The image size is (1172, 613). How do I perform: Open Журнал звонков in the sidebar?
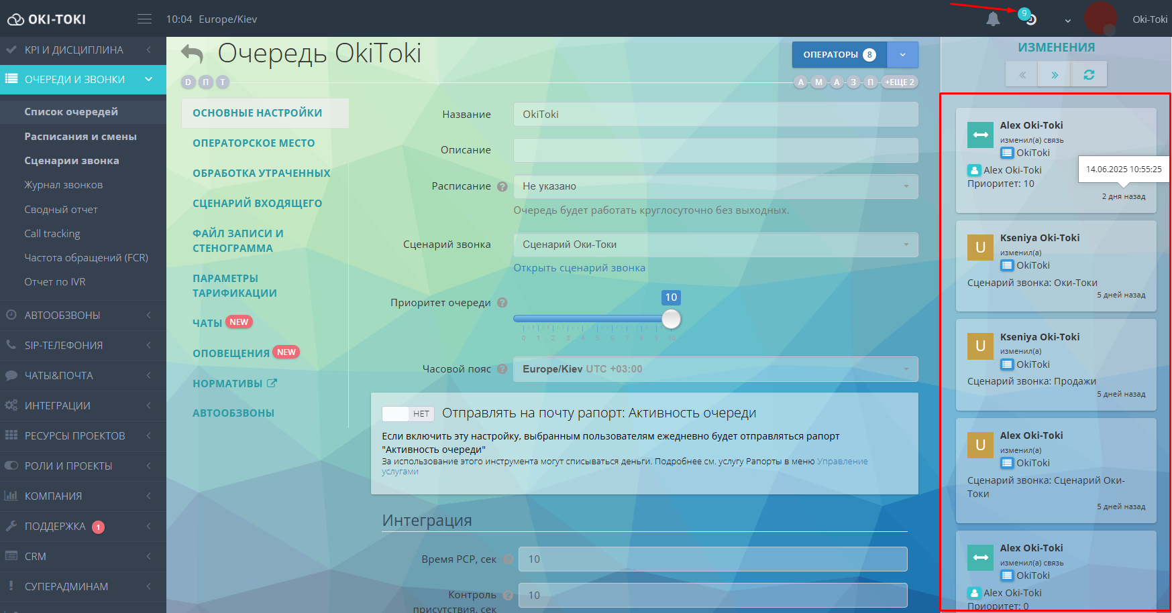click(x=64, y=185)
